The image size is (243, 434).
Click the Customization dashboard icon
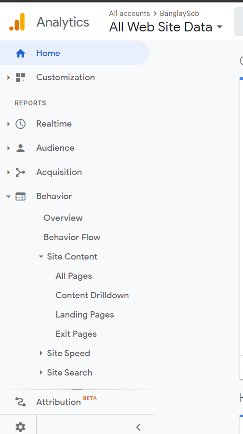click(x=20, y=77)
